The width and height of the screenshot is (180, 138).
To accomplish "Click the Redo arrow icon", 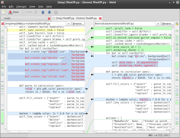I will (x=36, y=12).
